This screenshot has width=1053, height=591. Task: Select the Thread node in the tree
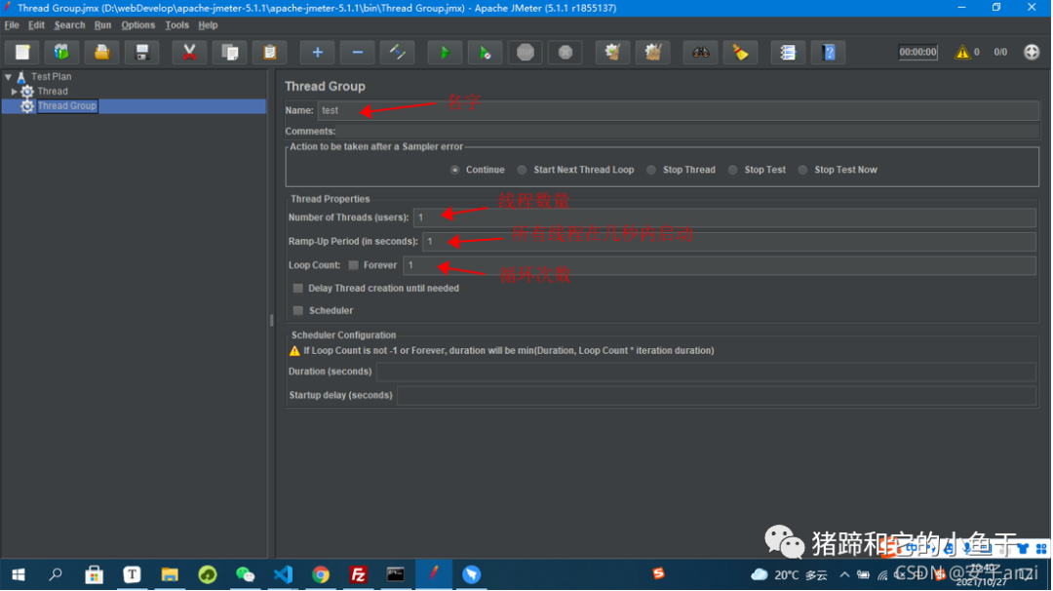click(53, 92)
